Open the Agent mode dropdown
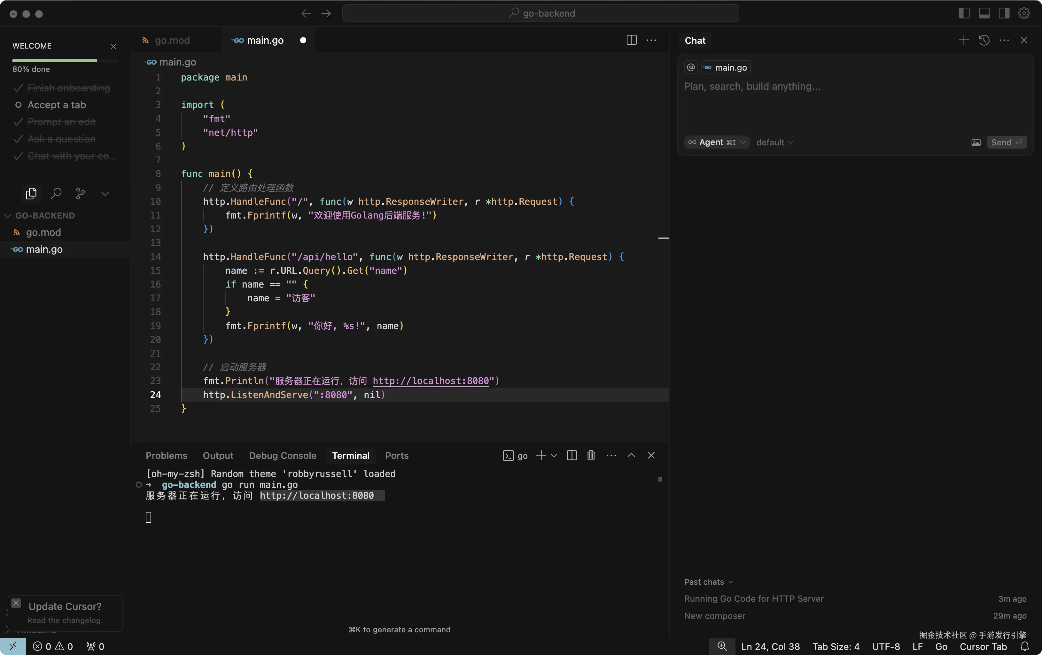The height and width of the screenshot is (655, 1042). [717, 142]
